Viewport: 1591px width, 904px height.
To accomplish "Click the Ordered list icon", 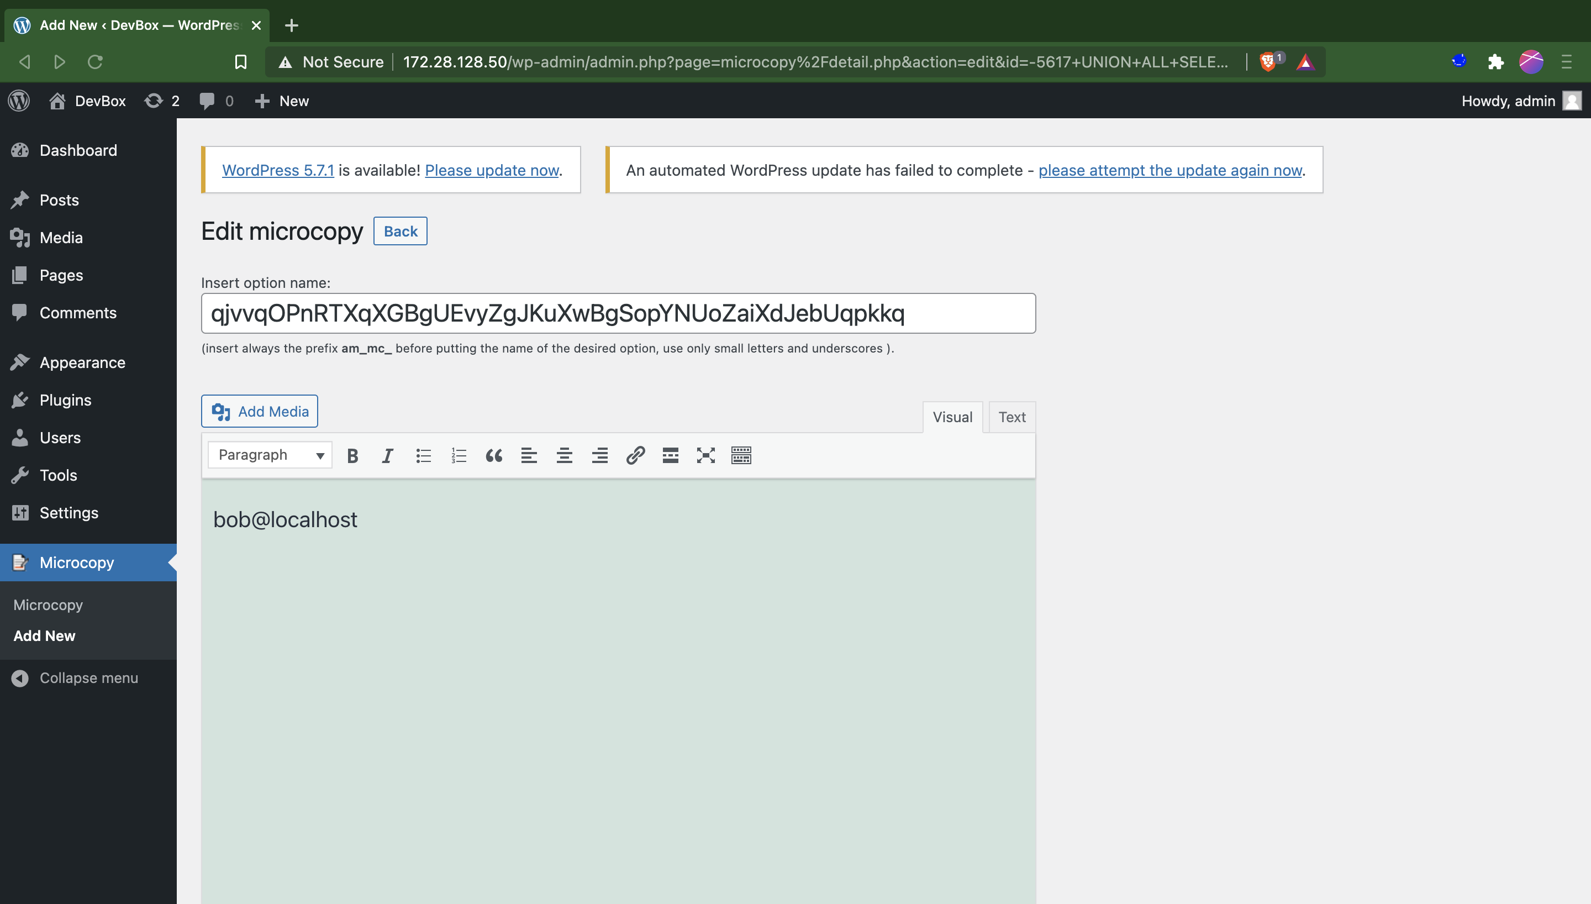I will coord(458,455).
